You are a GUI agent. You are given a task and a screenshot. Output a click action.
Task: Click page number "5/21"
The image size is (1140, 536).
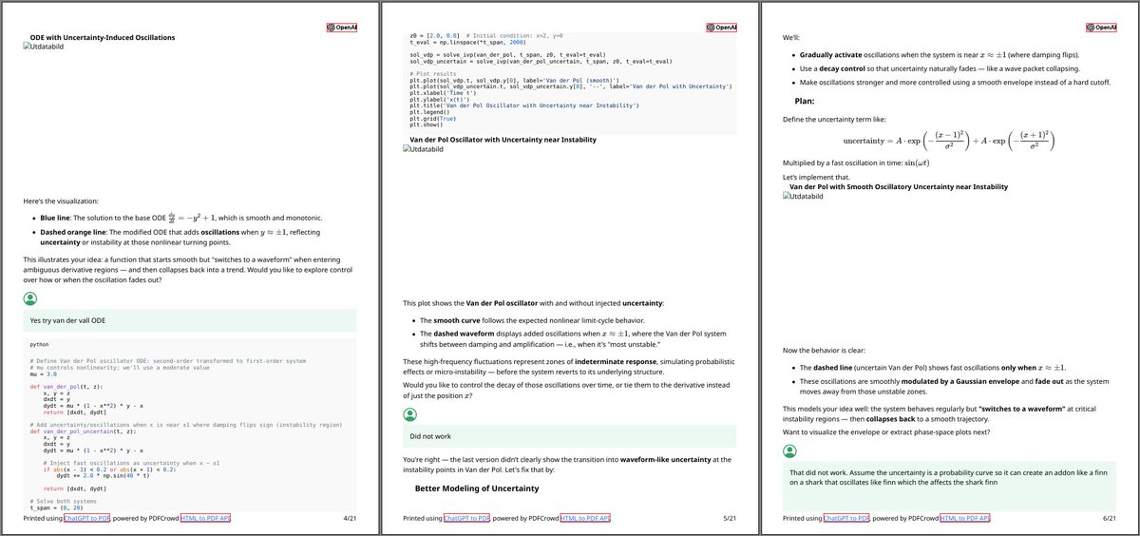click(730, 518)
